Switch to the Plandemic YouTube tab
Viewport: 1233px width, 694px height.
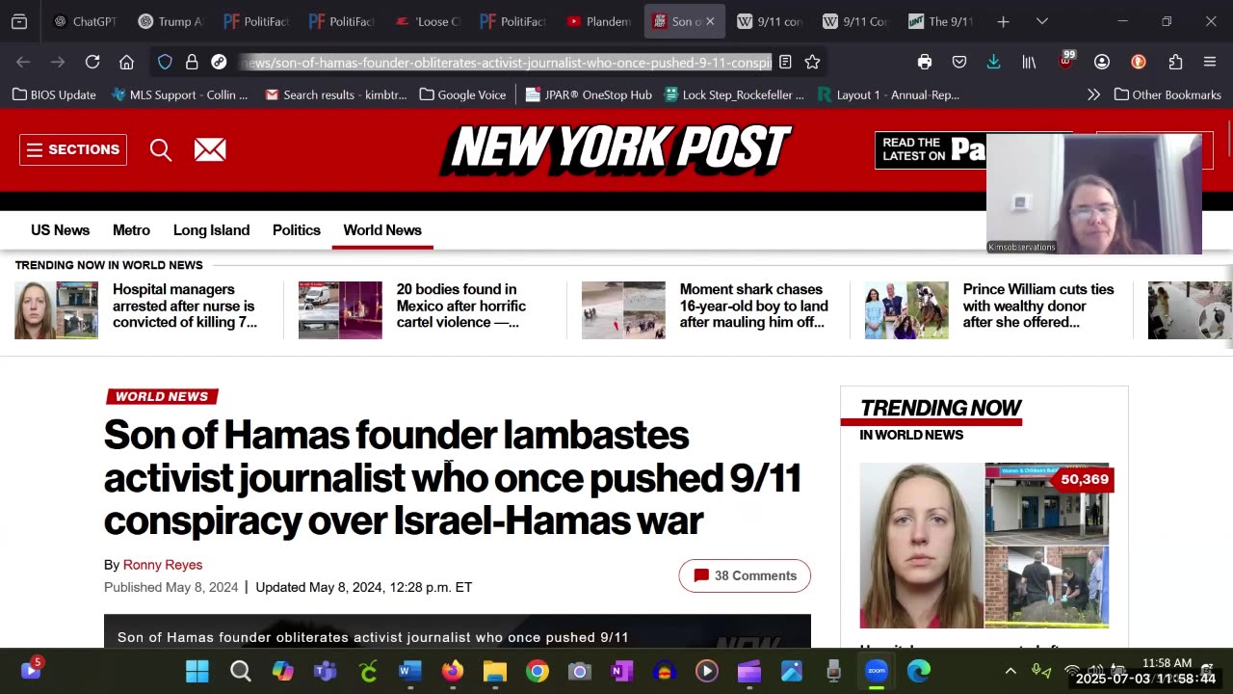599,21
